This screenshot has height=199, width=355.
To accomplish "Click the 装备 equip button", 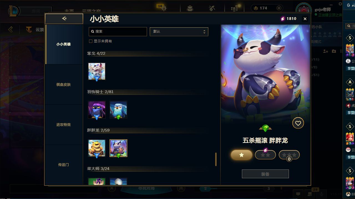I will click(265, 174).
